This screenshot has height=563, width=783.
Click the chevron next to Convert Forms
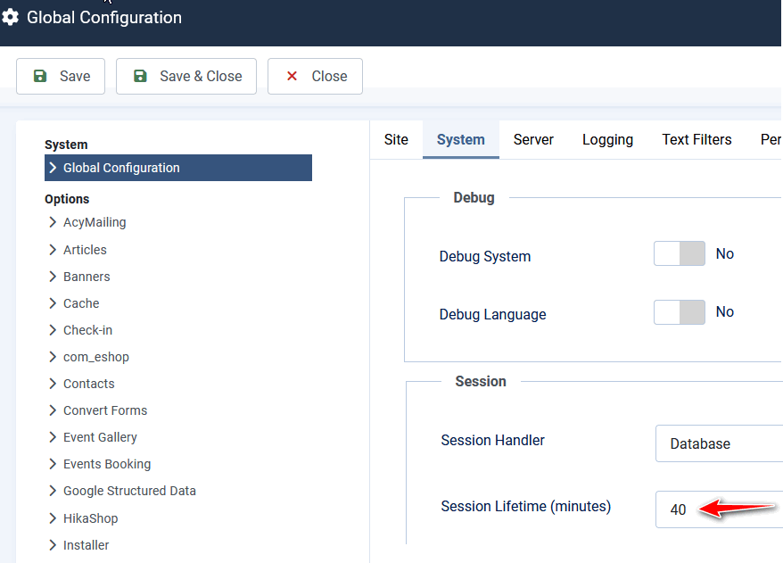(53, 410)
